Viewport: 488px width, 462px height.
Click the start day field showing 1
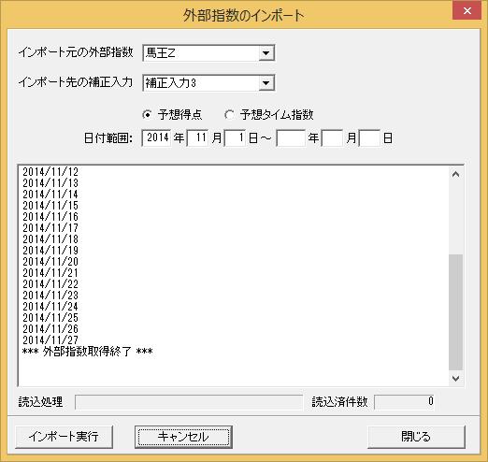coord(235,137)
